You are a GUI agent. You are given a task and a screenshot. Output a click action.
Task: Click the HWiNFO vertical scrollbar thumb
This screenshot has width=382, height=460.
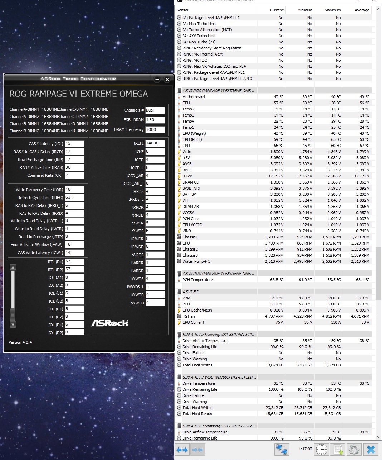[x=378, y=273]
